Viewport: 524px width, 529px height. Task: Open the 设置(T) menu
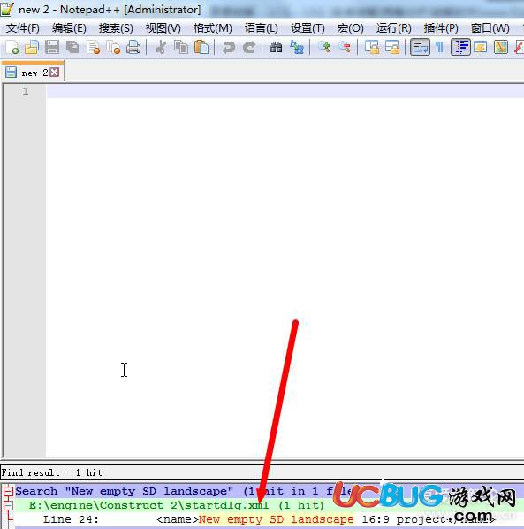(308, 28)
